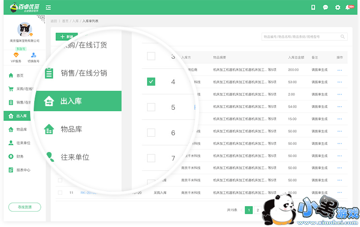Expand the three-dot actions menu in 2.00 row
The height and width of the screenshot is (227, 360).
click(340, 94)
